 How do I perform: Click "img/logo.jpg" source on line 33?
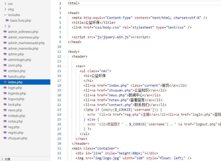point(107,158)
